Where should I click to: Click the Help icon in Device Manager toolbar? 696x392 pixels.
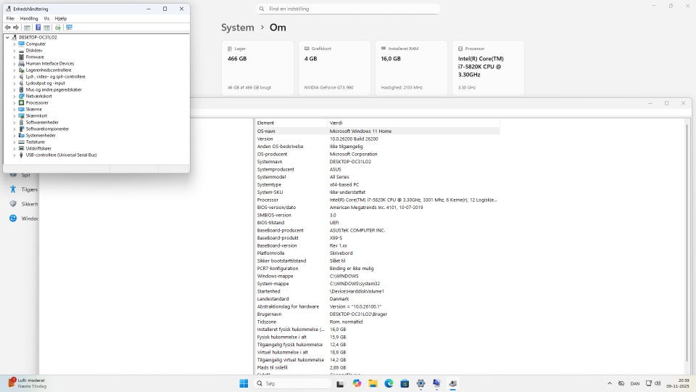(38, 28)
